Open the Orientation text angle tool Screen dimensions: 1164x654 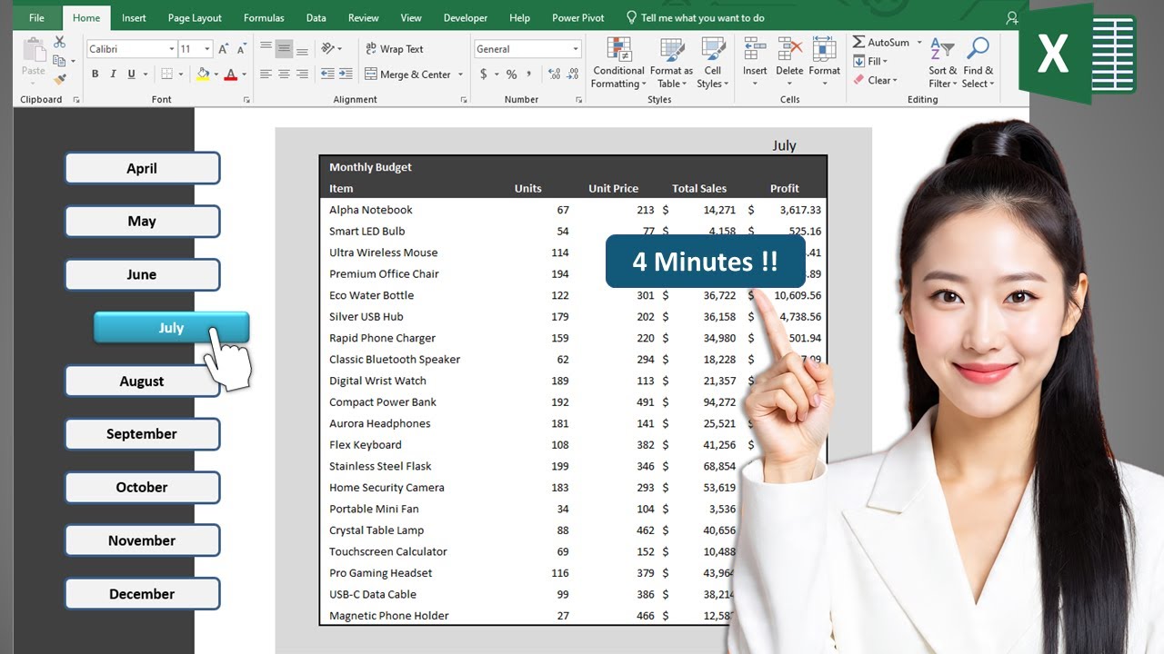(x=328, y=48)
